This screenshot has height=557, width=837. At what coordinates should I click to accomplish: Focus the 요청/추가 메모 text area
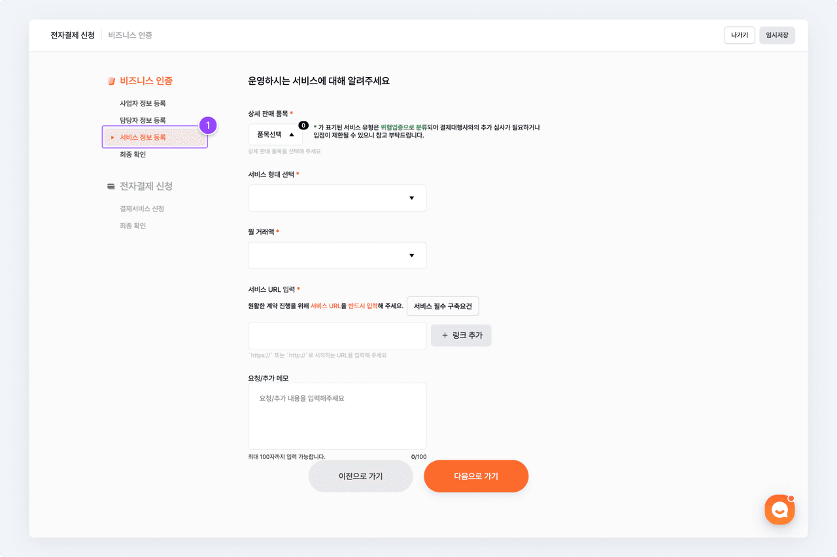coord(337,416)
